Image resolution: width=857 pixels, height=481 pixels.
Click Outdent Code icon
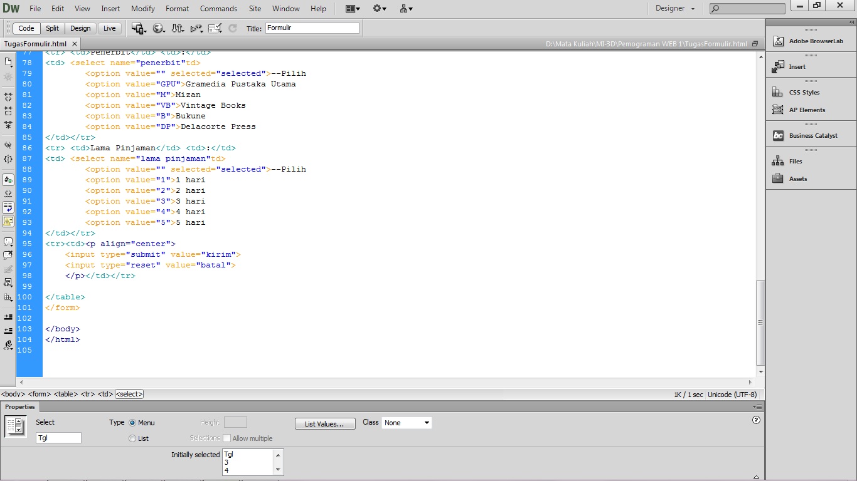tap(8, 331)
